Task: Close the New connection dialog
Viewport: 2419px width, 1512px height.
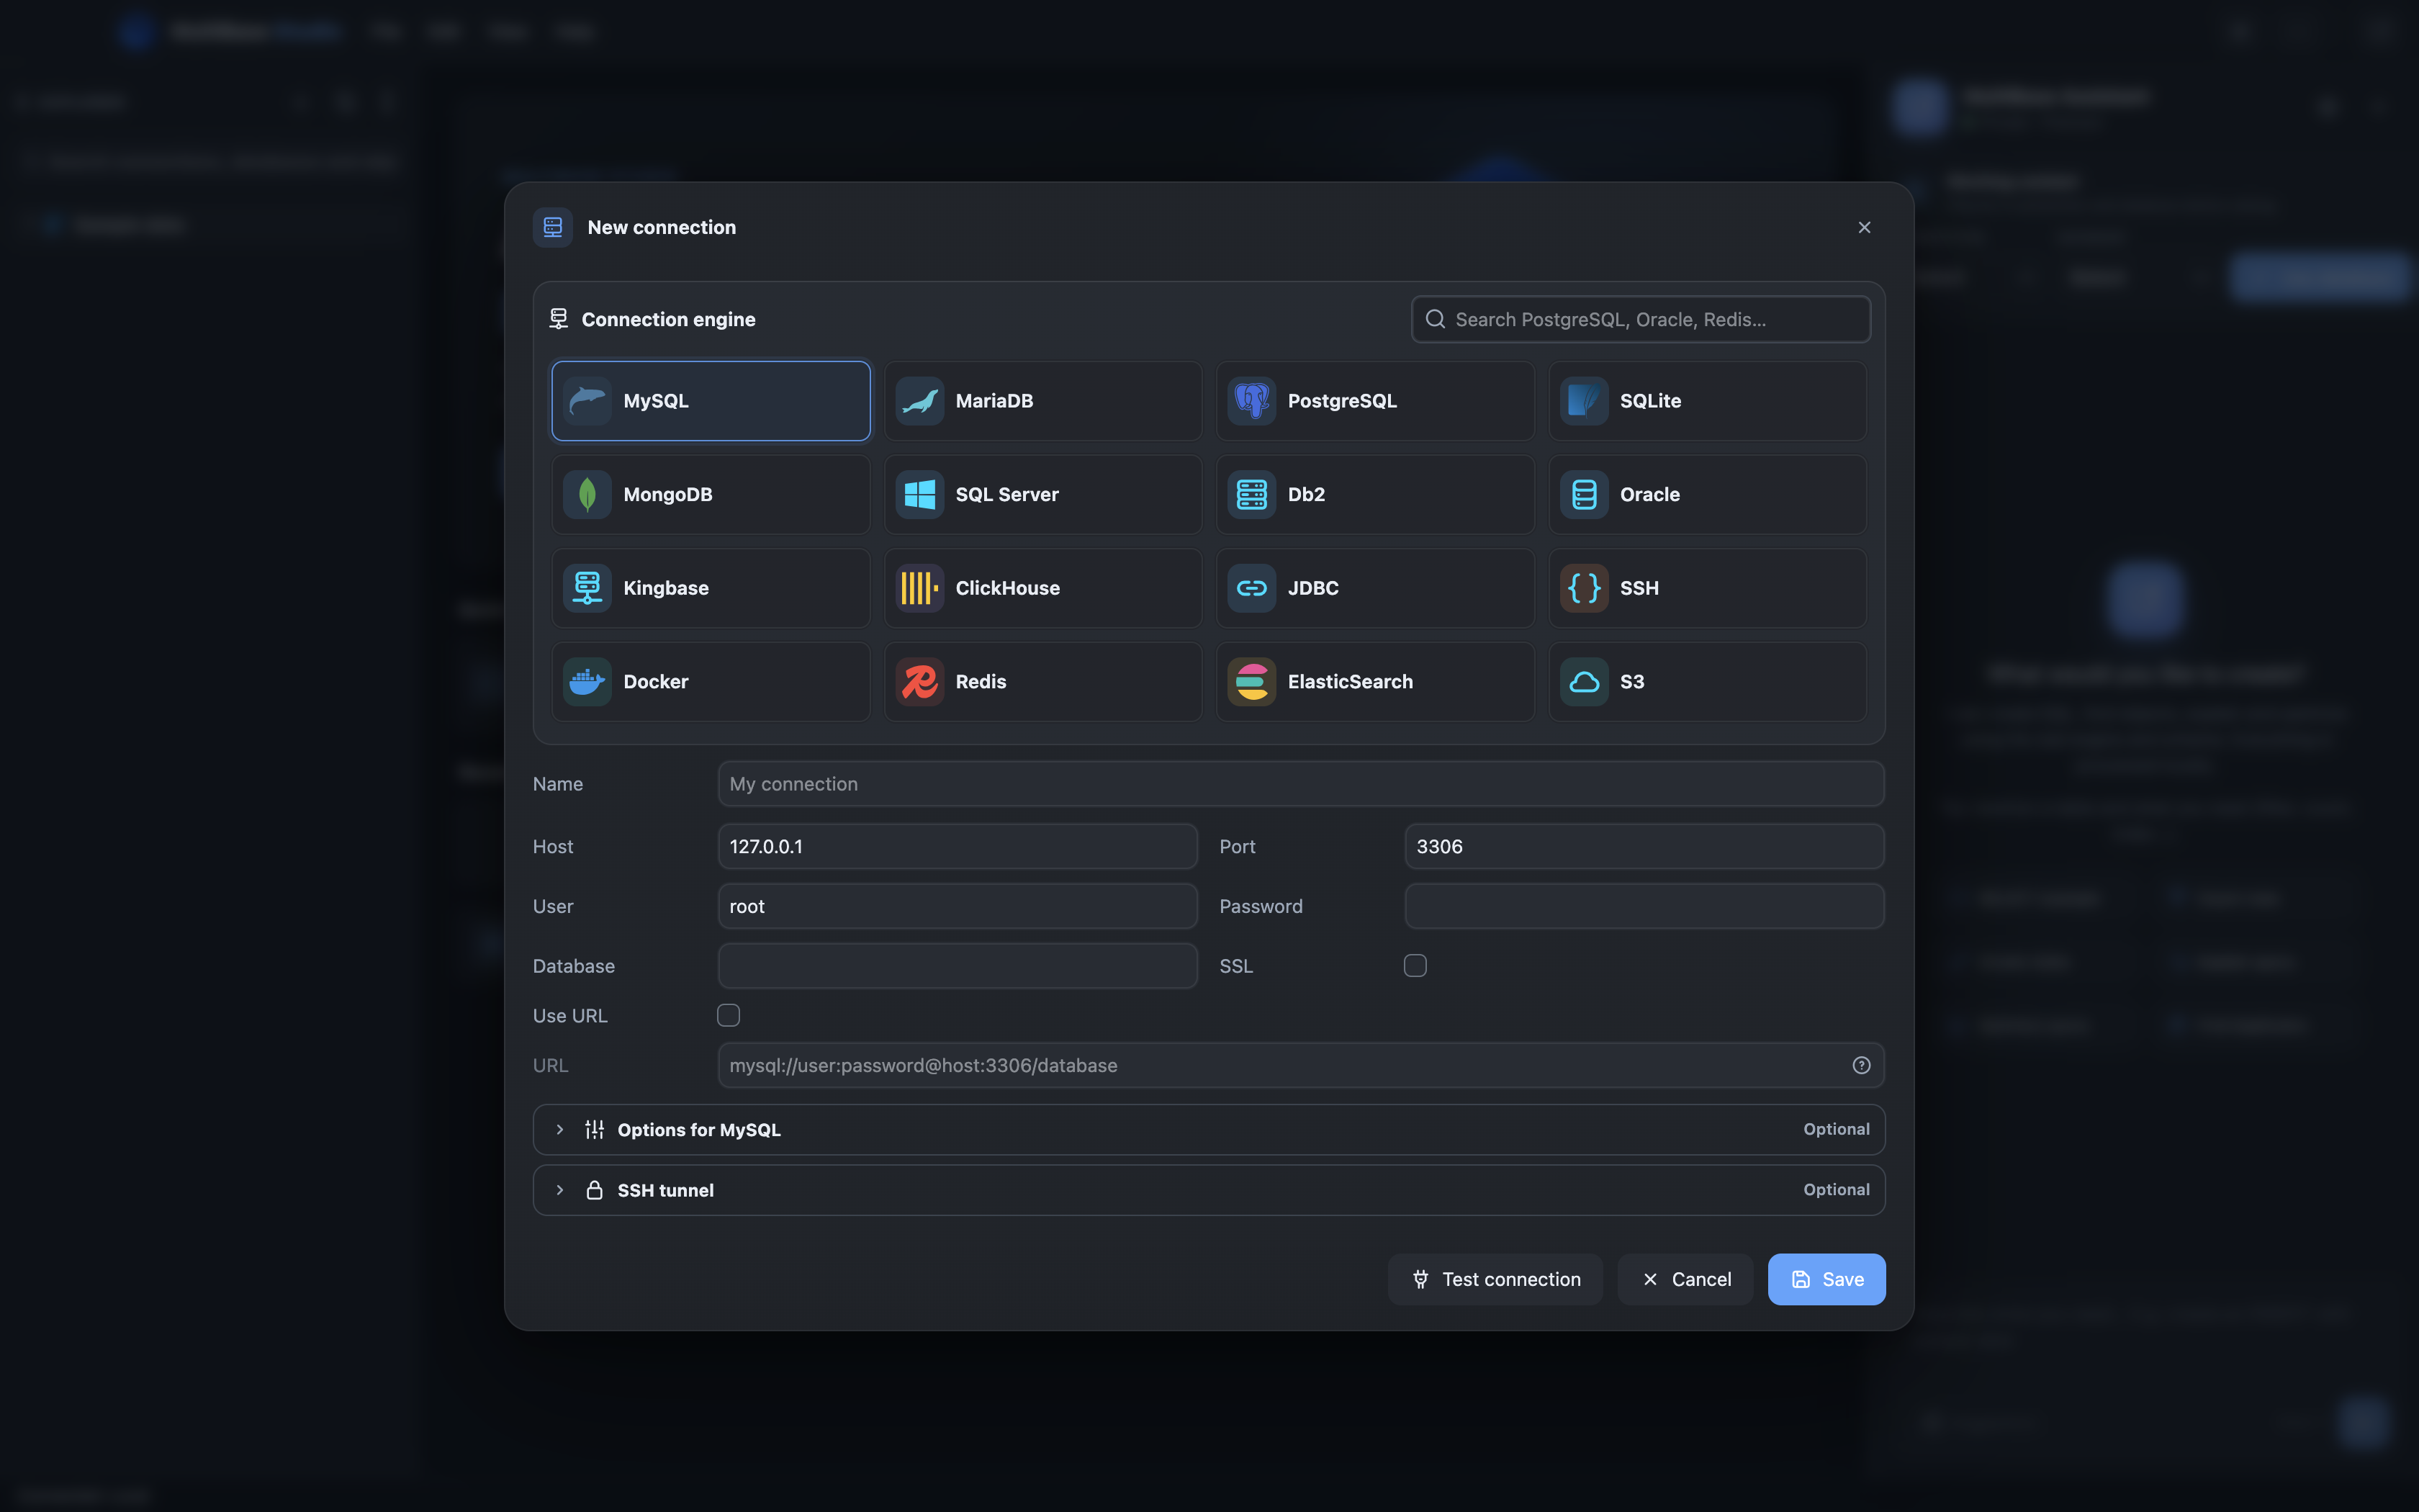Action: [x=1863, y=227]
